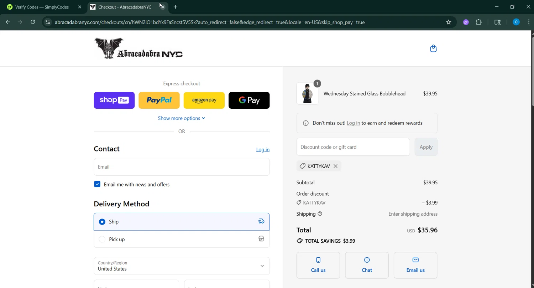Viewport: 534px width, 288px height.
Task: Select the Pick up delivery method
Action: point(182,239)
